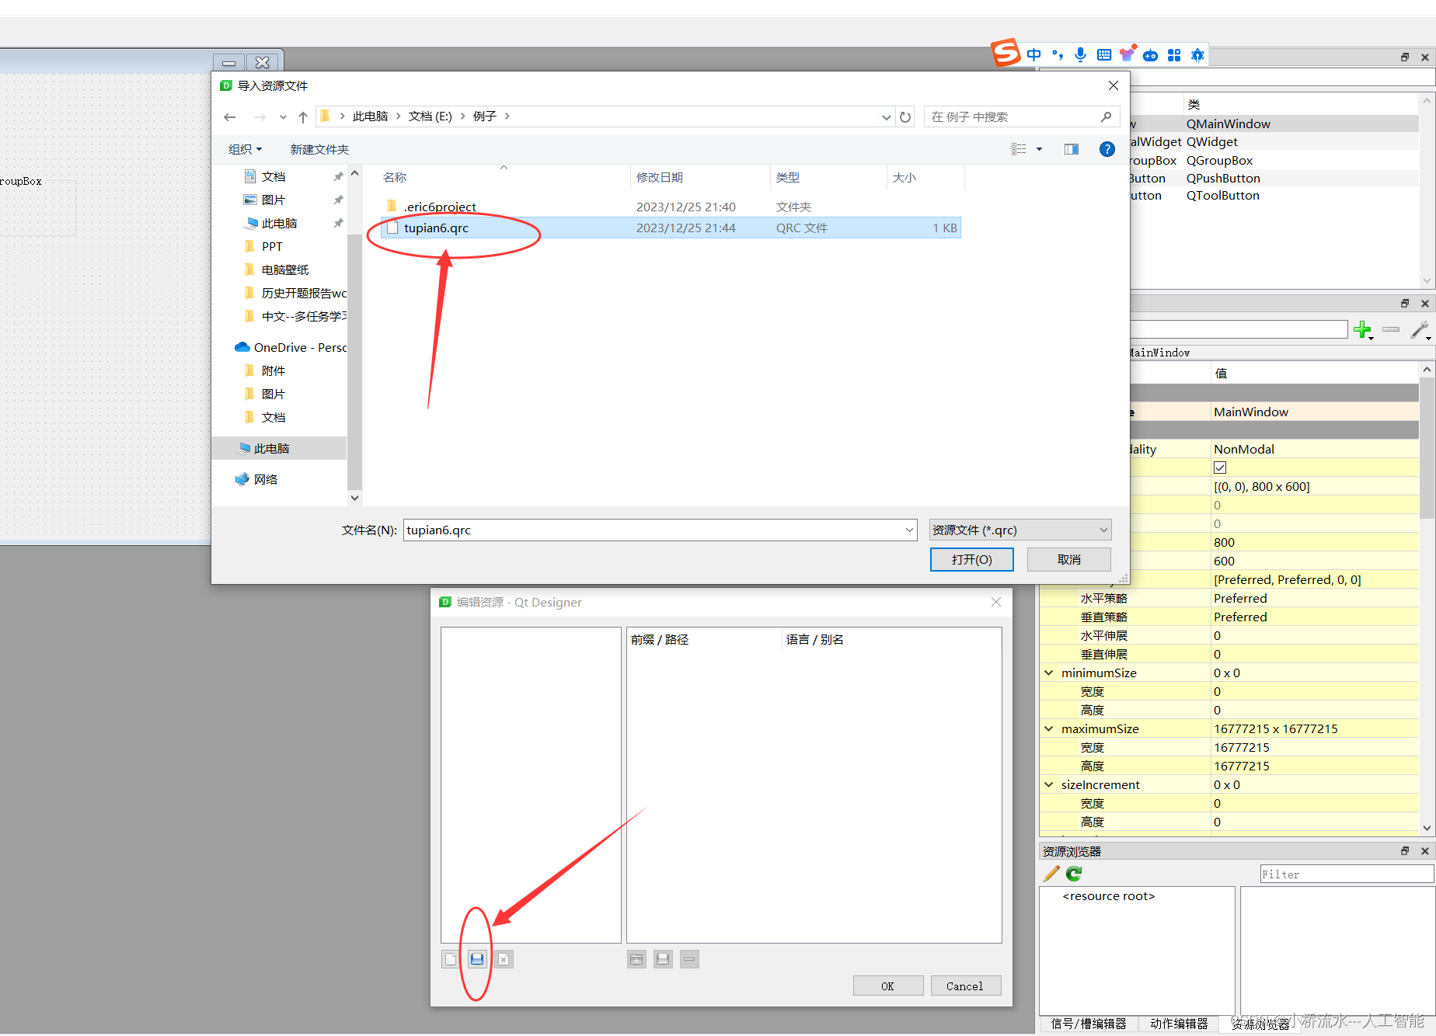Select the tupian6.qrc file

[671, 228]
